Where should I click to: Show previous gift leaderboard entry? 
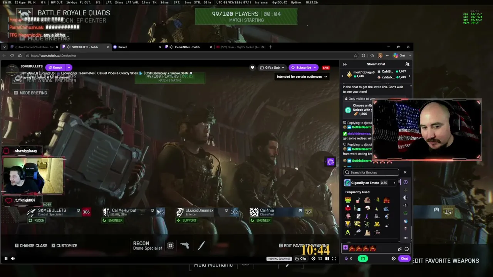click(342, 76)
